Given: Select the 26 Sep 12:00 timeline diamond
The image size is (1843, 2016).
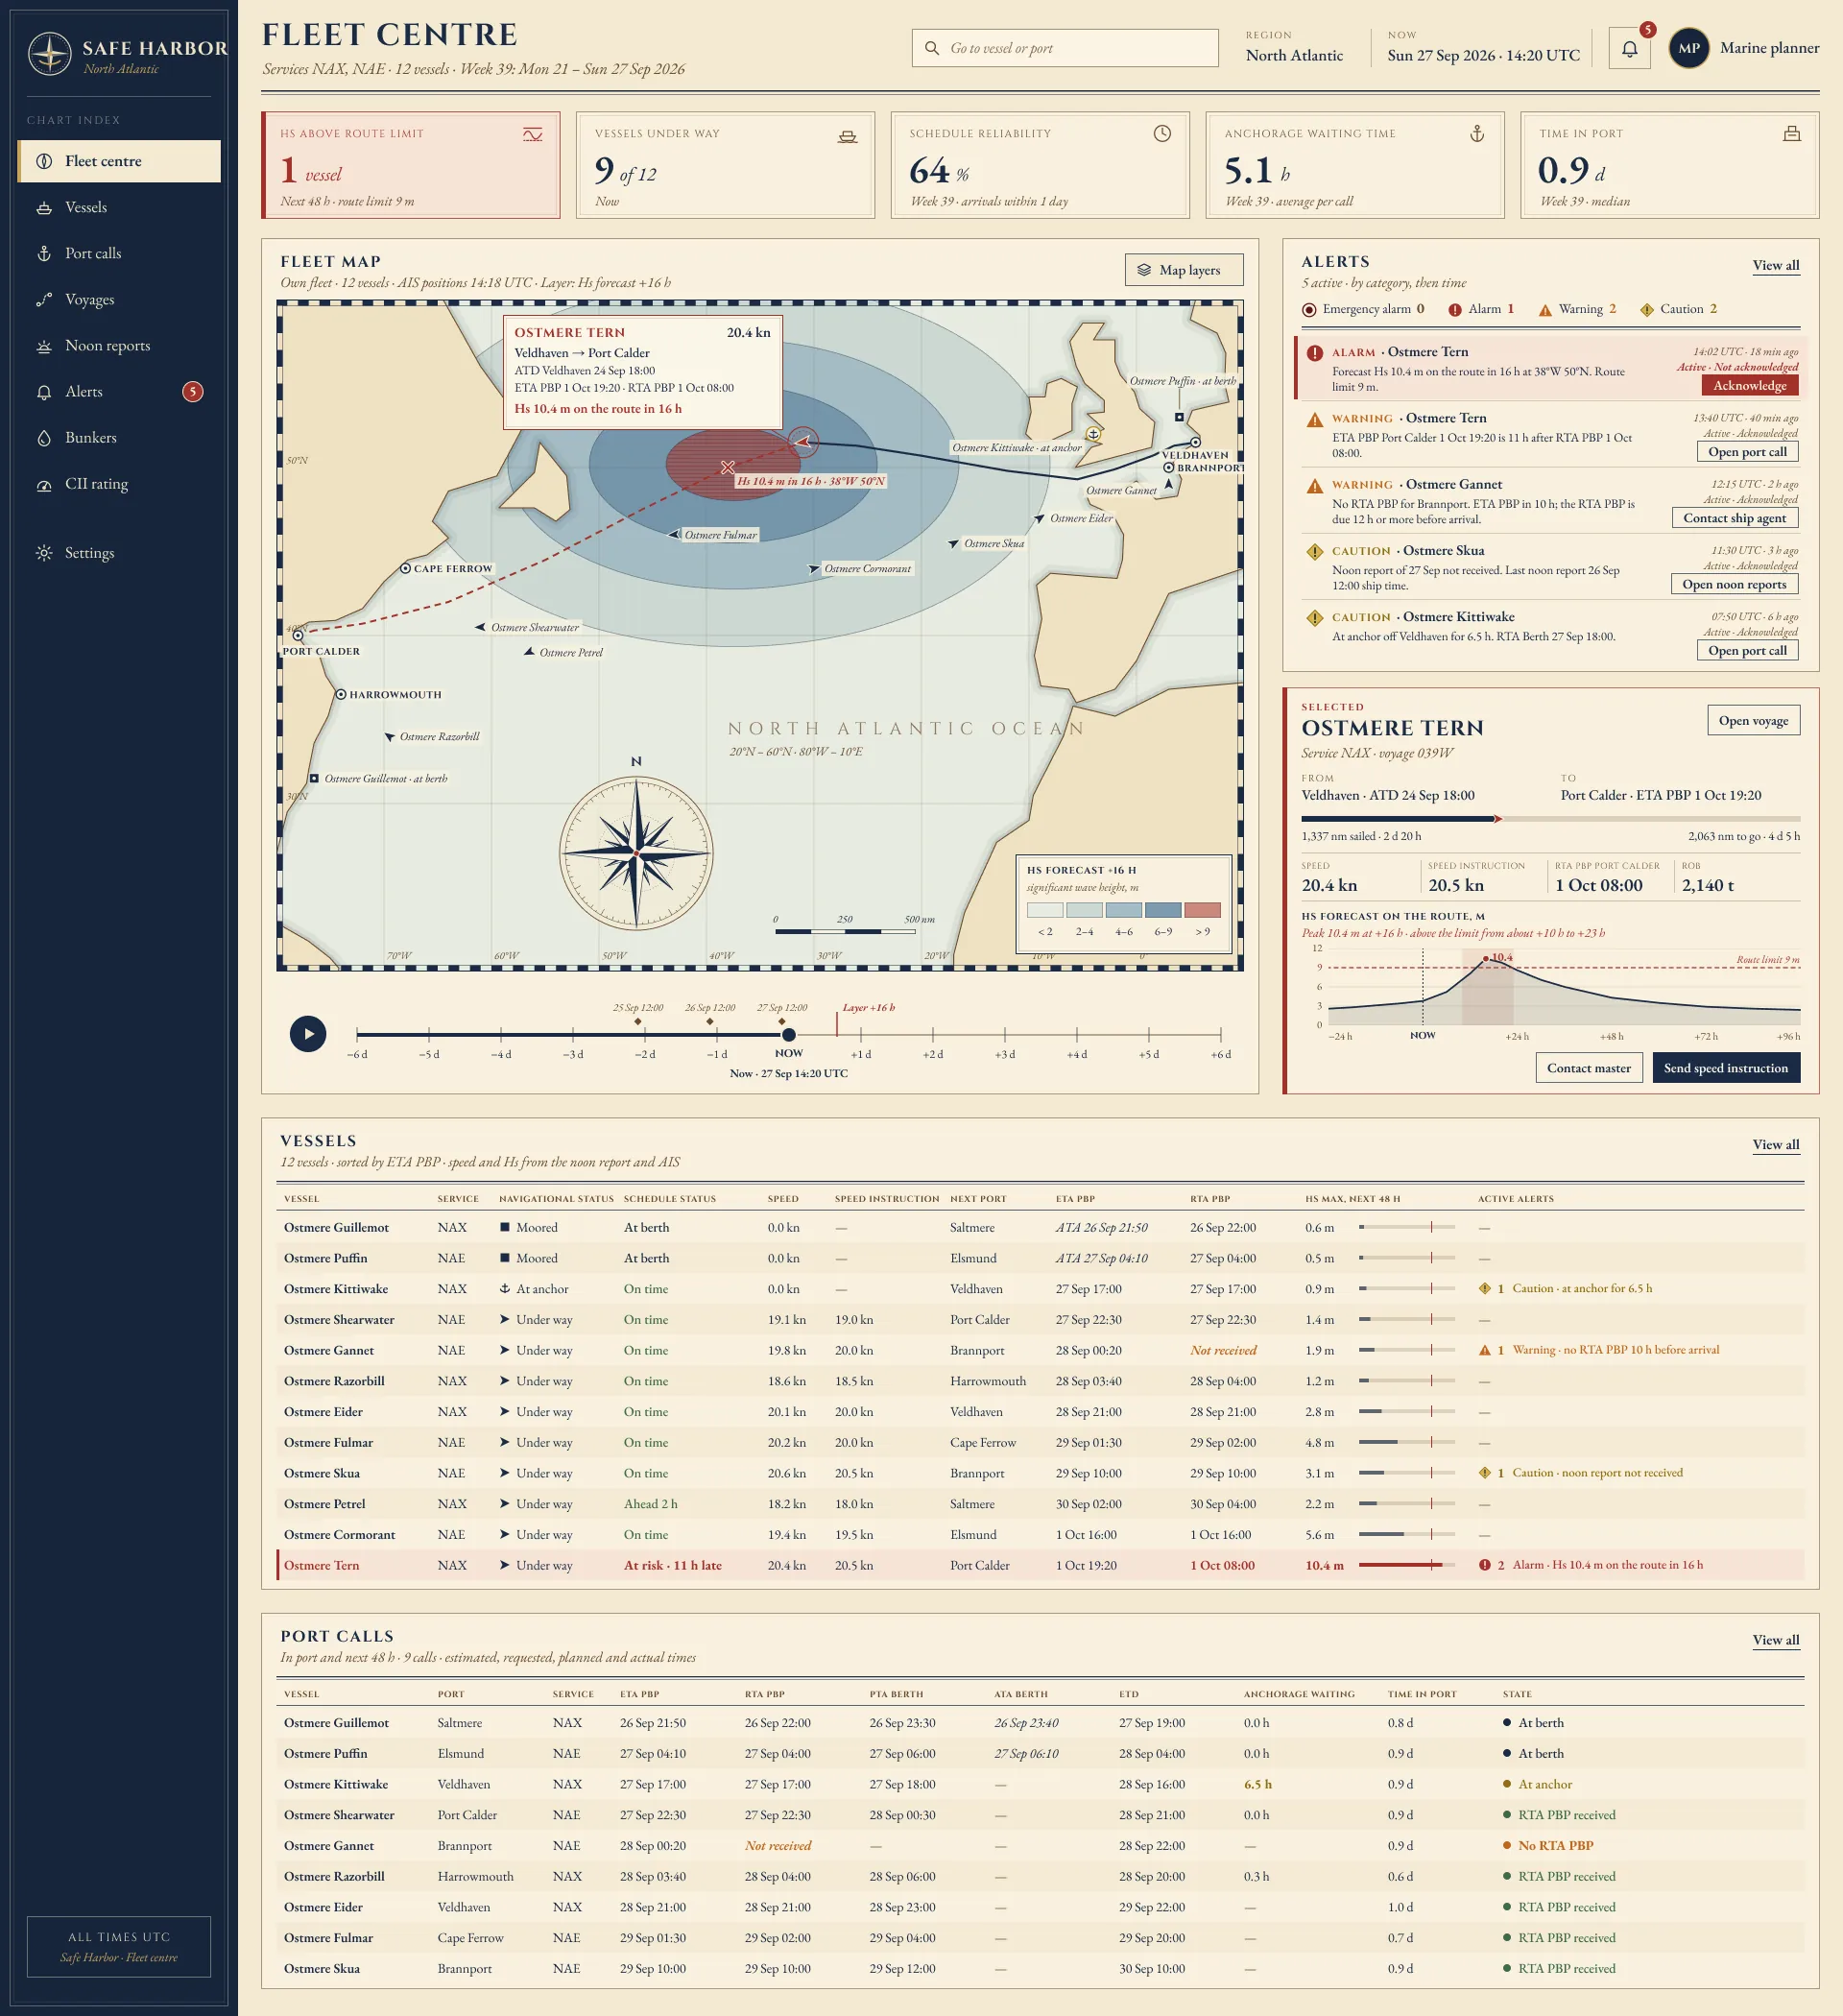Looking at the screenshot, I should [710, 1021].
